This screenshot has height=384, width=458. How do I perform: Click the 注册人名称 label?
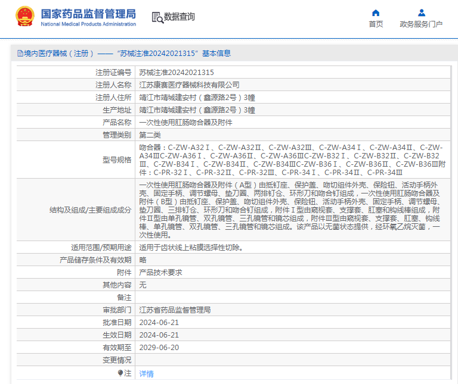pos(113,85)
